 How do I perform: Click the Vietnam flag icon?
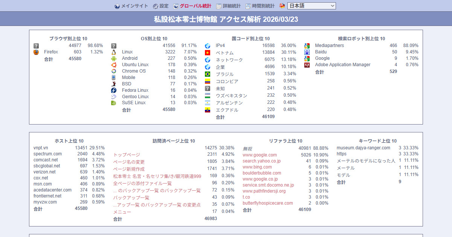click(x=208, y=53)
